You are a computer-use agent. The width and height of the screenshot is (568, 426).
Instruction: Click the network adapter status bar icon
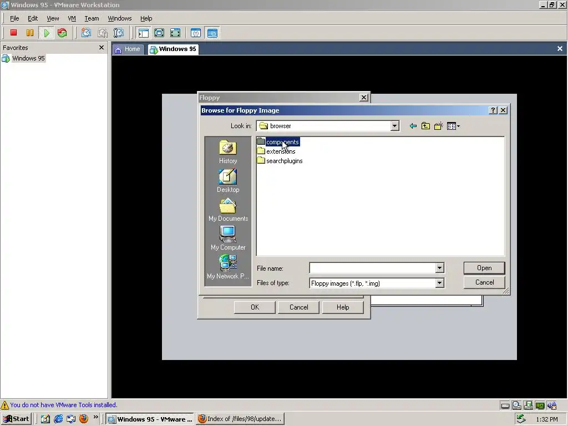540,405
